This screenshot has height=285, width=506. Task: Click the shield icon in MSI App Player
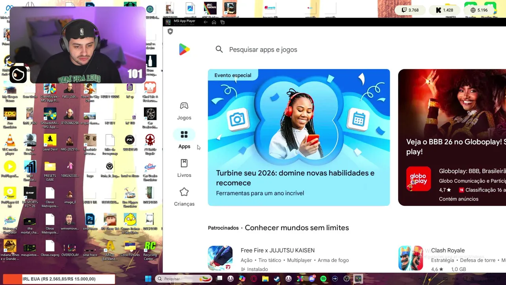click(170, 31)
